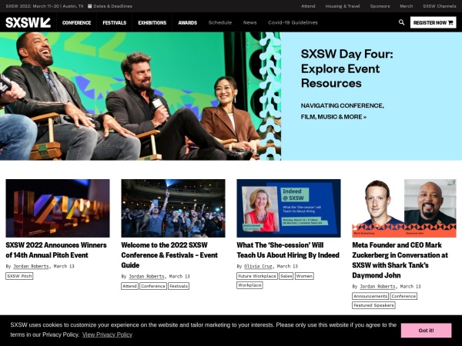Select the Festivals tag
462x346 pixels.
click(179, 286)
